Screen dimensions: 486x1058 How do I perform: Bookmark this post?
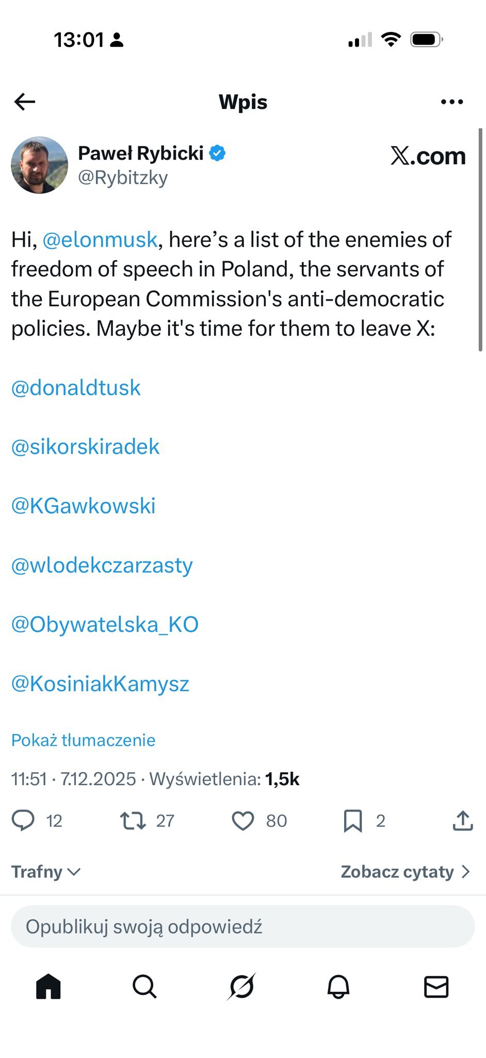(x=353, y=820)
